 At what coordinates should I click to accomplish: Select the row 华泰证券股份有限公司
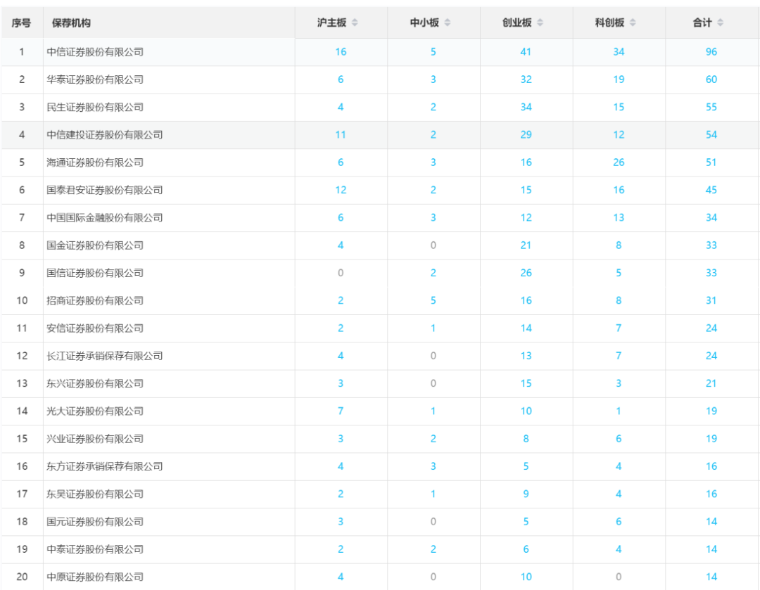[x=380, y=79]
